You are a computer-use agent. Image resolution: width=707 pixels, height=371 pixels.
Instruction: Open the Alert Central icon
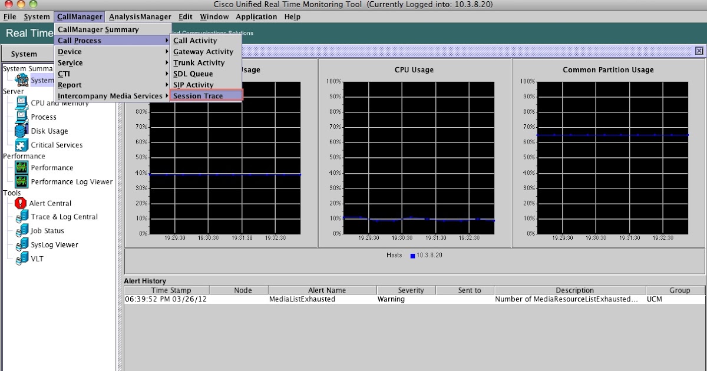pos(21,203)
